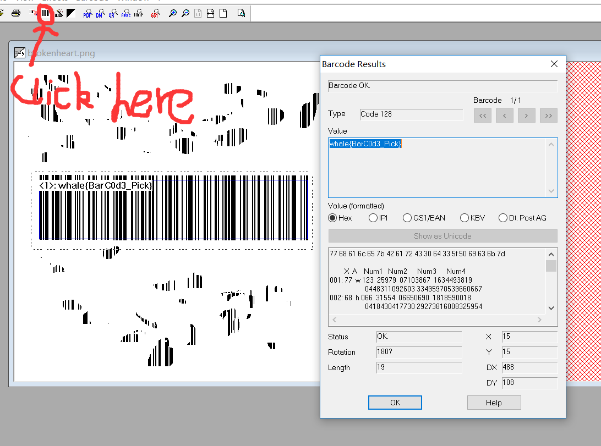Click the Print icon in the toolbar
601x446 pixels.
tap(16, 13)
